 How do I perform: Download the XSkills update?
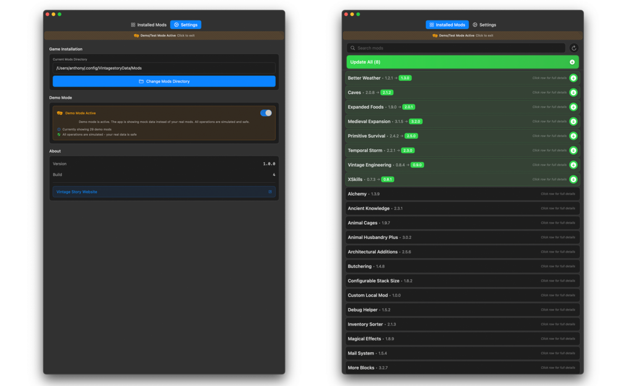coord(573,179)
